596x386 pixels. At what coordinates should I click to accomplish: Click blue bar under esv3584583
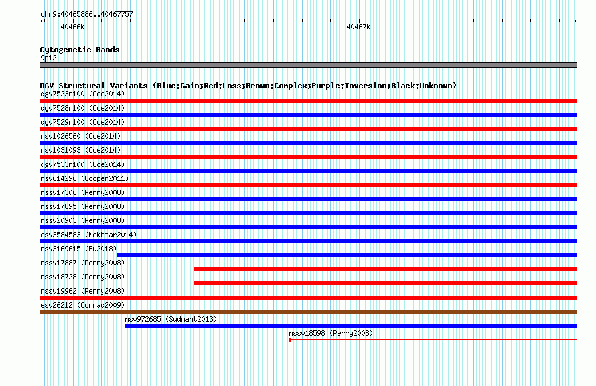point(308,241)
